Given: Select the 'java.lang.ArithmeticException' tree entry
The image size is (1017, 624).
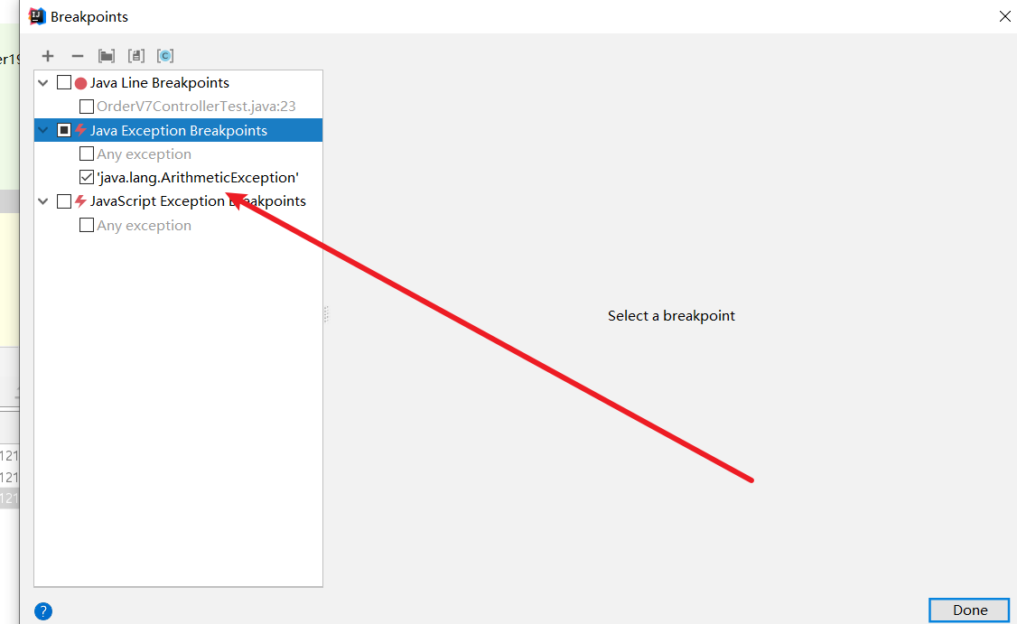Looking at the screenshot, I should pyautogui.click(x=197, y=178).
